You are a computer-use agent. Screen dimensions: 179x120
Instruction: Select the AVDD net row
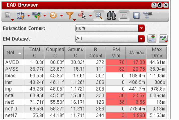85,62
